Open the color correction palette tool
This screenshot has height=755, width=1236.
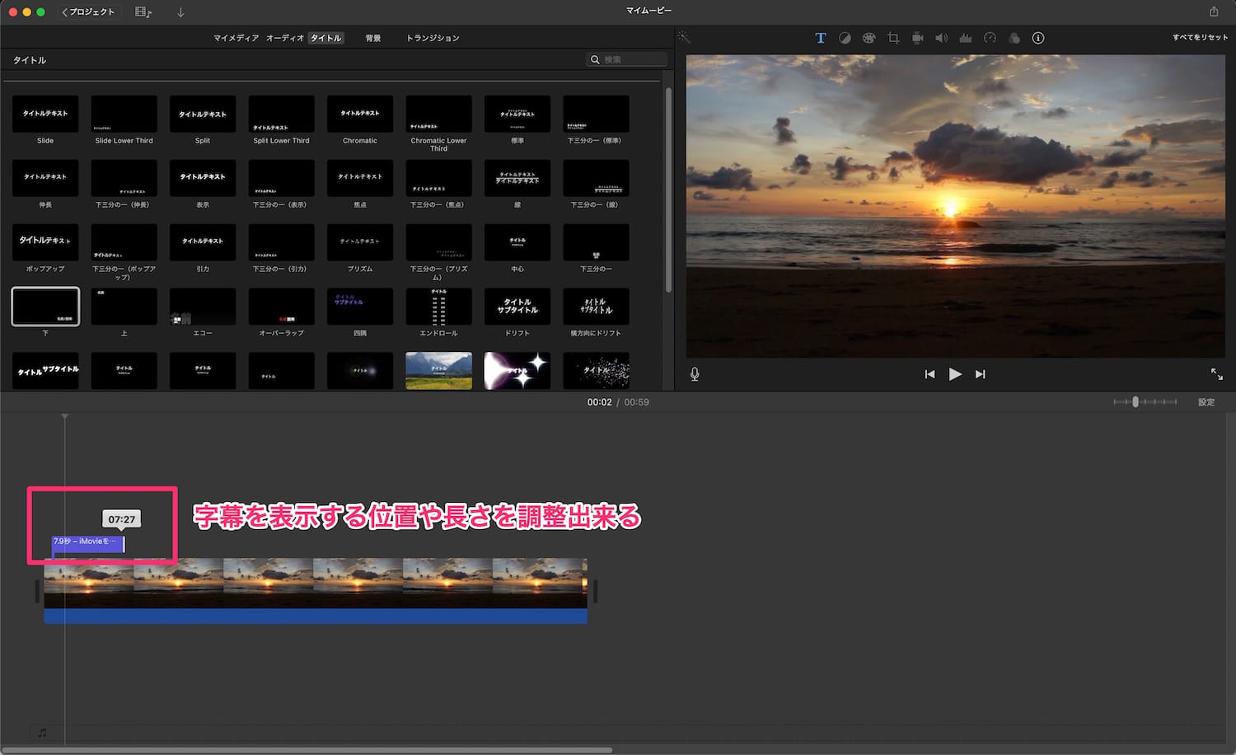click(868, 38)
